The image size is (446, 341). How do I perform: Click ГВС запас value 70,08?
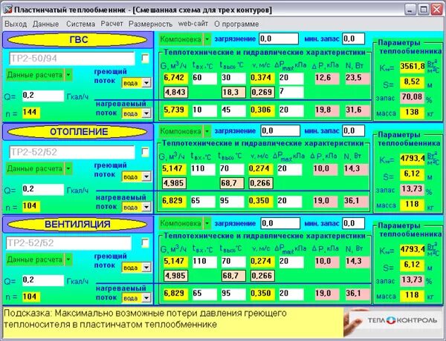point(412,97)
